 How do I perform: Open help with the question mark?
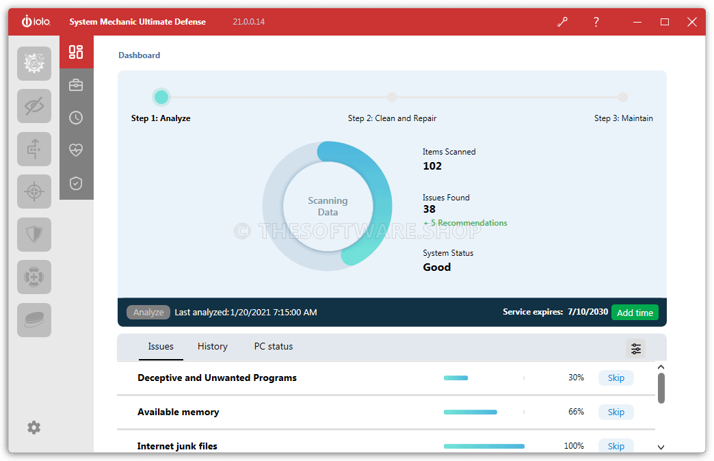(x=596, y=22)
